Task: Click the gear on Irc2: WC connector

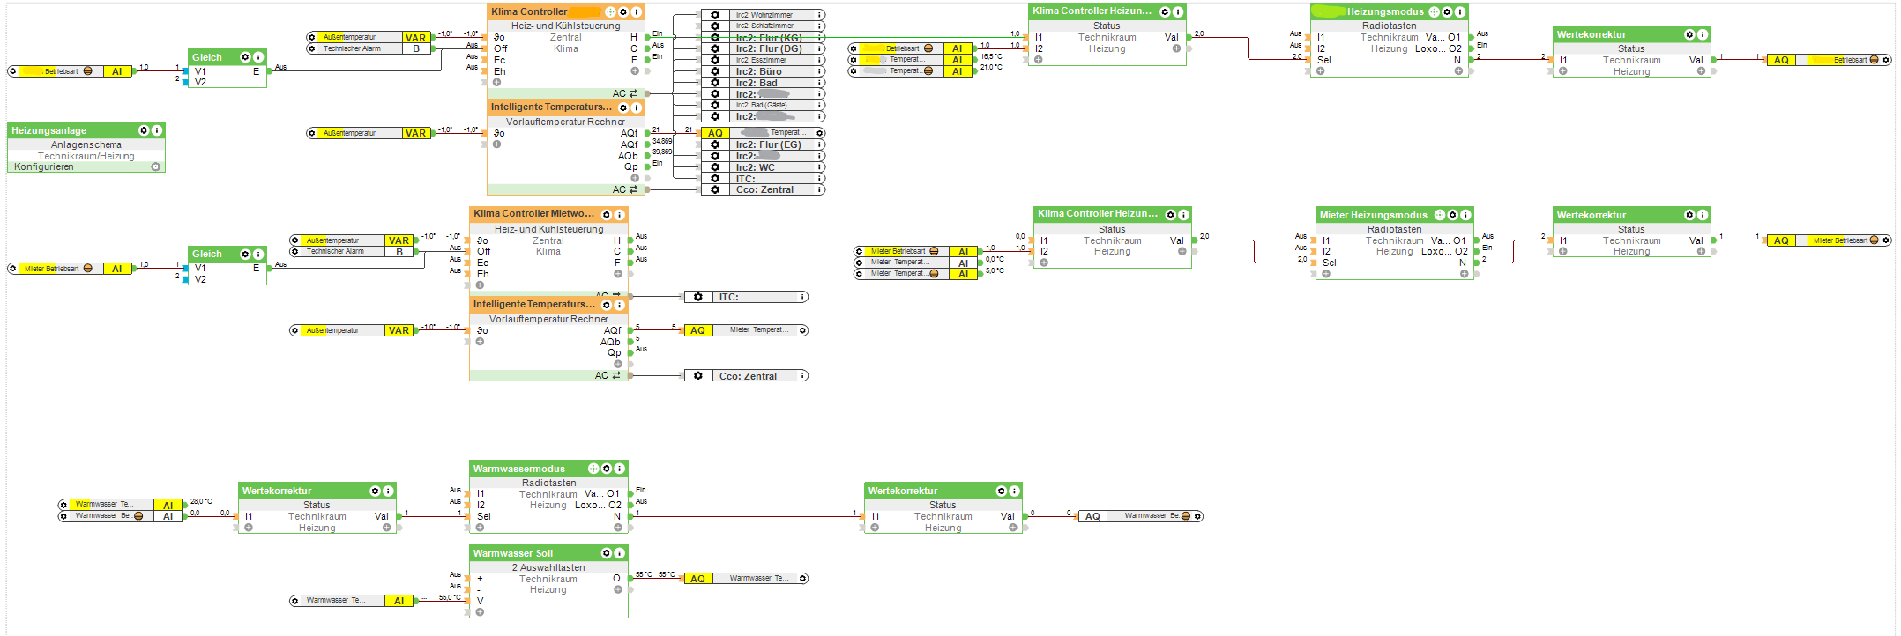Action: click(715, 167)
